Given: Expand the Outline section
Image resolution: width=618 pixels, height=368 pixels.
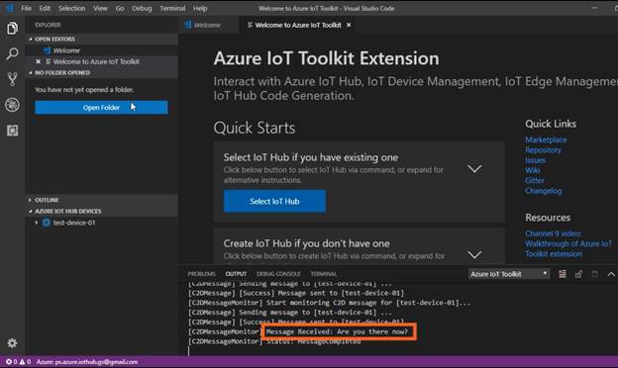Looking at the screenshot, I should [102, 200].
